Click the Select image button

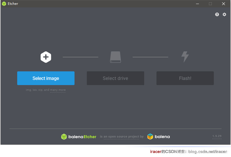[46, 78]
